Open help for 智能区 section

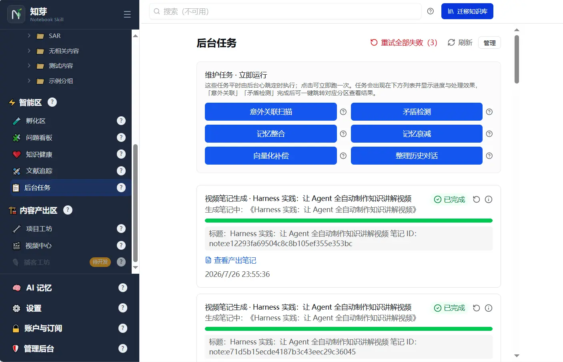click(52, 102)
